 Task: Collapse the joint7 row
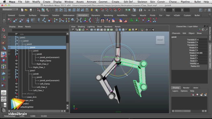tap(9, 70)
